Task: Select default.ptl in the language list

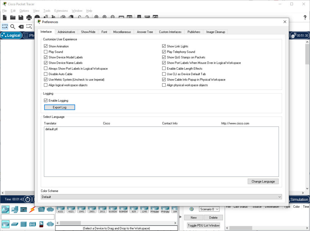Action: (51, 129)
